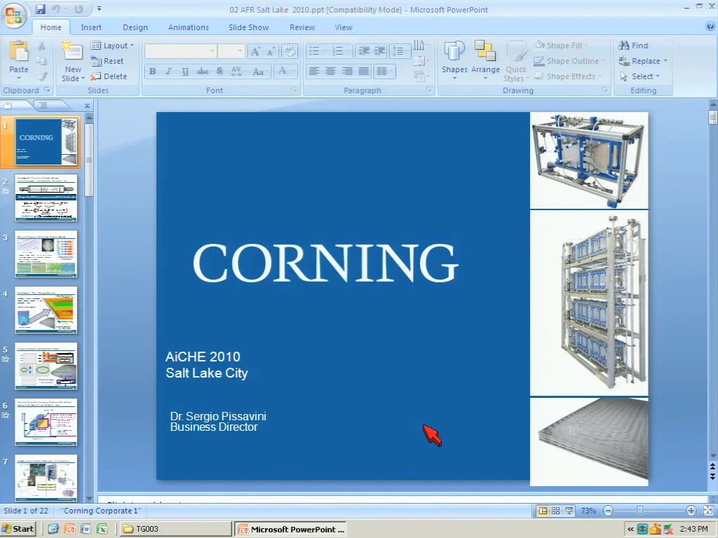Click the Reset slide button
The width and height of the screenshot is (718, 538).
(x=107, y=61)
